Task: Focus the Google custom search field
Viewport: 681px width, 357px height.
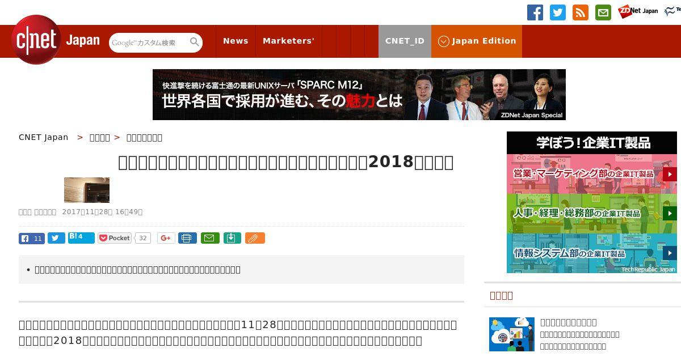Action: click(x=149, y=42)
